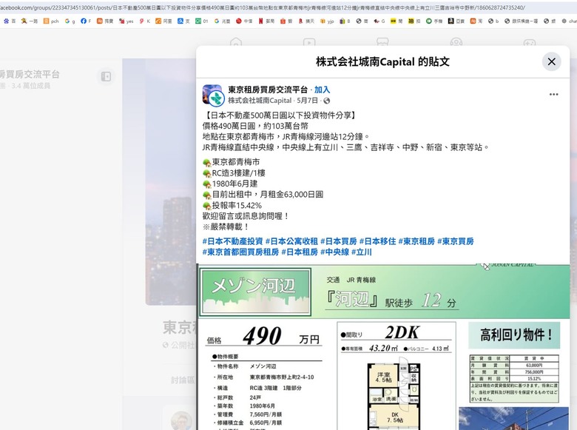Click the 討論區 tab in the background group page
Screen dimensions: 577x430
(x=183, y=380)
